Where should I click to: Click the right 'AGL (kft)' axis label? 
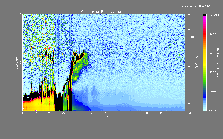tap(197, 62)
